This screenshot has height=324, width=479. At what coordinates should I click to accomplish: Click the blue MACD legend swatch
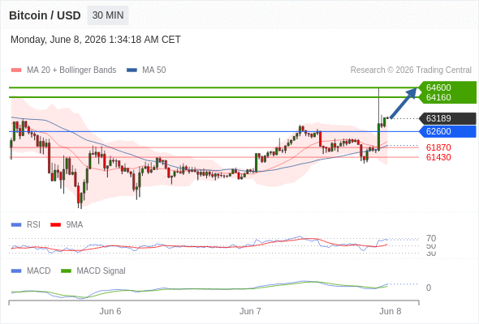click(16, 271)
